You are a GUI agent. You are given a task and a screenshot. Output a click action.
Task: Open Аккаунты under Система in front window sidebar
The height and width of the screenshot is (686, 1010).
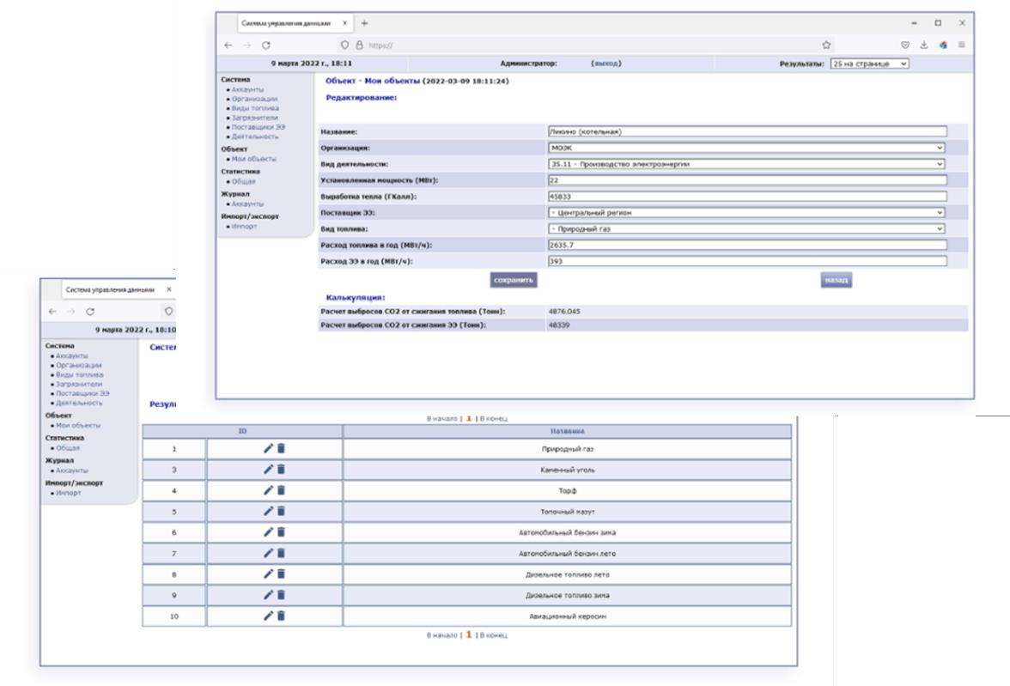pyautogui.click(x=247, y=89)
